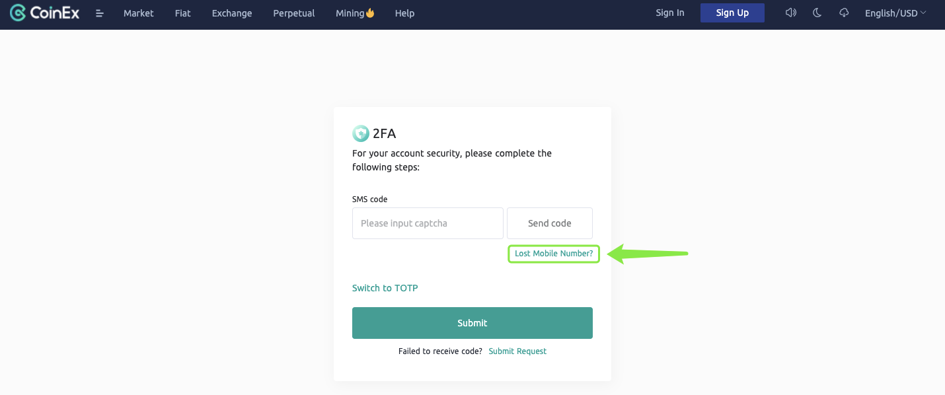Click the 2FA shield icon
This screenshot has height=395, width=945.
tap(361, 133)
